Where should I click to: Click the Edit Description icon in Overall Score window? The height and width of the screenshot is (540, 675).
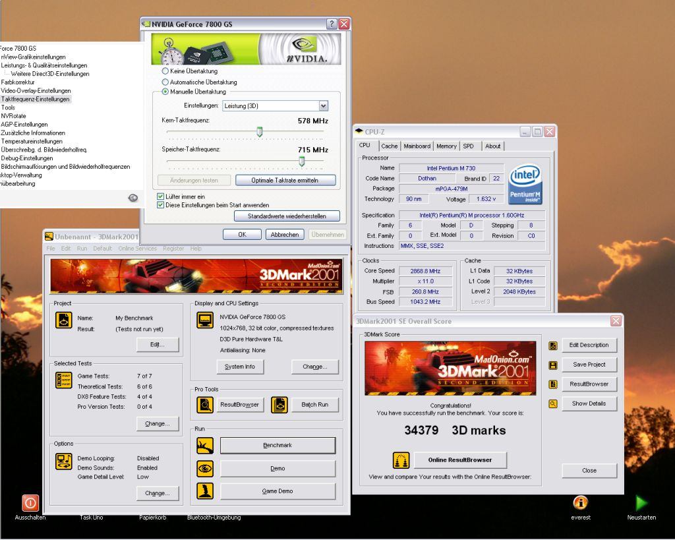553,345
